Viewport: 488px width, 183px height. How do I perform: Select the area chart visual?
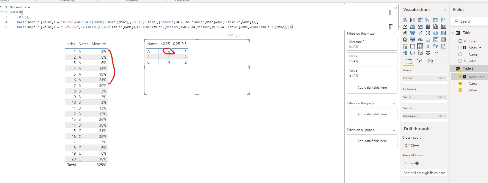[x=412, y=26]
